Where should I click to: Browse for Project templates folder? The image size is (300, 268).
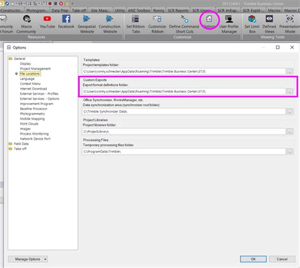[x=290, y=71]
